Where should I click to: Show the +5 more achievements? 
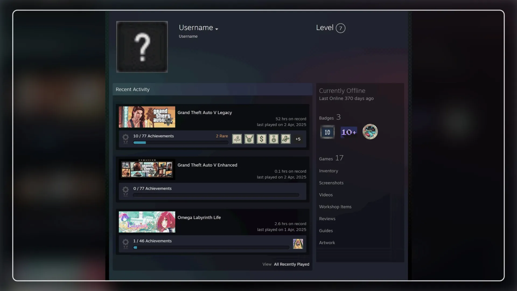tap(298, 139)
